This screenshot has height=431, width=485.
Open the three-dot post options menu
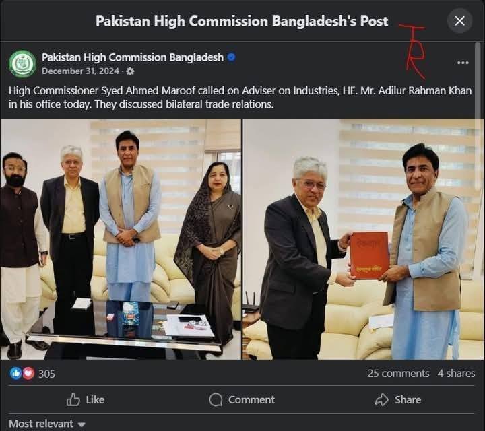[x=463, y=63]
